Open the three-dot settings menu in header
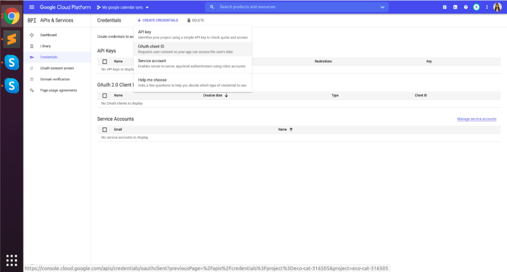Image resolution: width=507 pixels, height=272 pixels. (487, 7)
